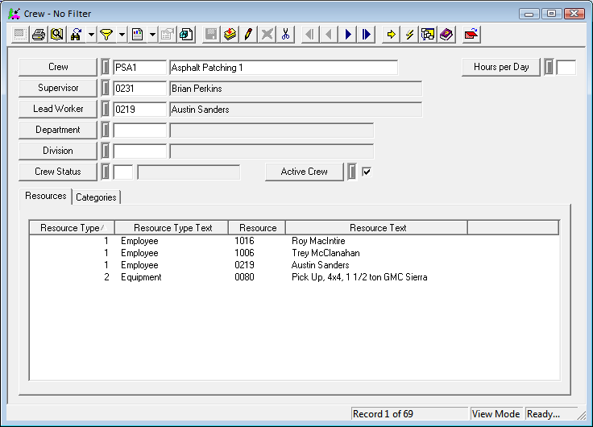The width and height of the screenshot is (593, 427).
Task: Toggle the Active Crew checkbox
Action: [367, 172]
